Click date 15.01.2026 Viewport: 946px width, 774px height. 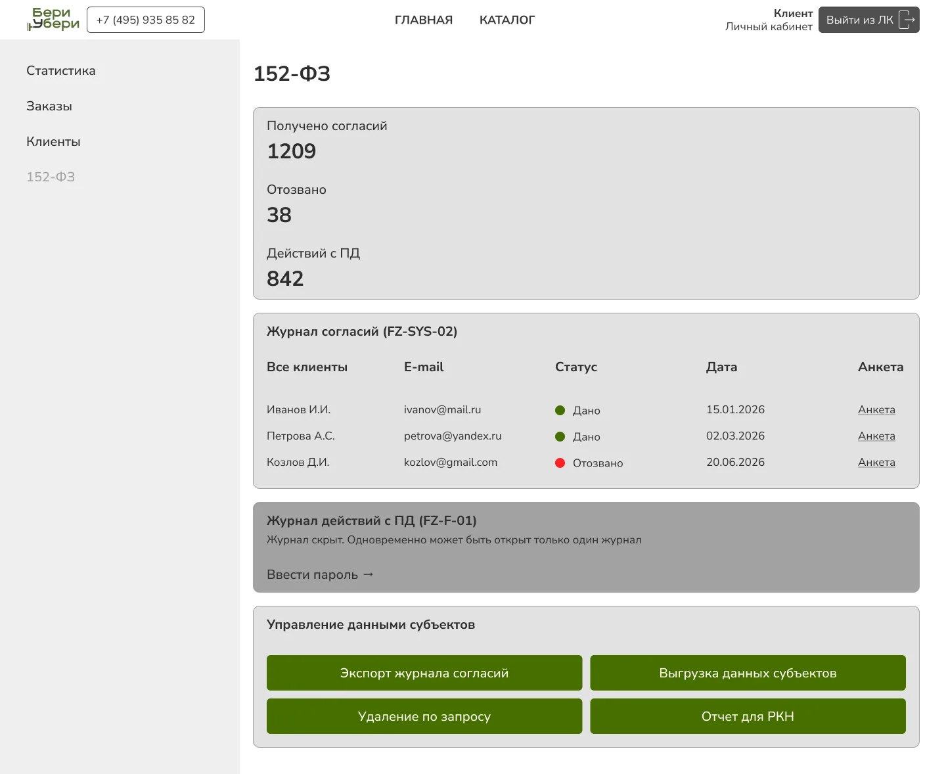tap(735, 409)
